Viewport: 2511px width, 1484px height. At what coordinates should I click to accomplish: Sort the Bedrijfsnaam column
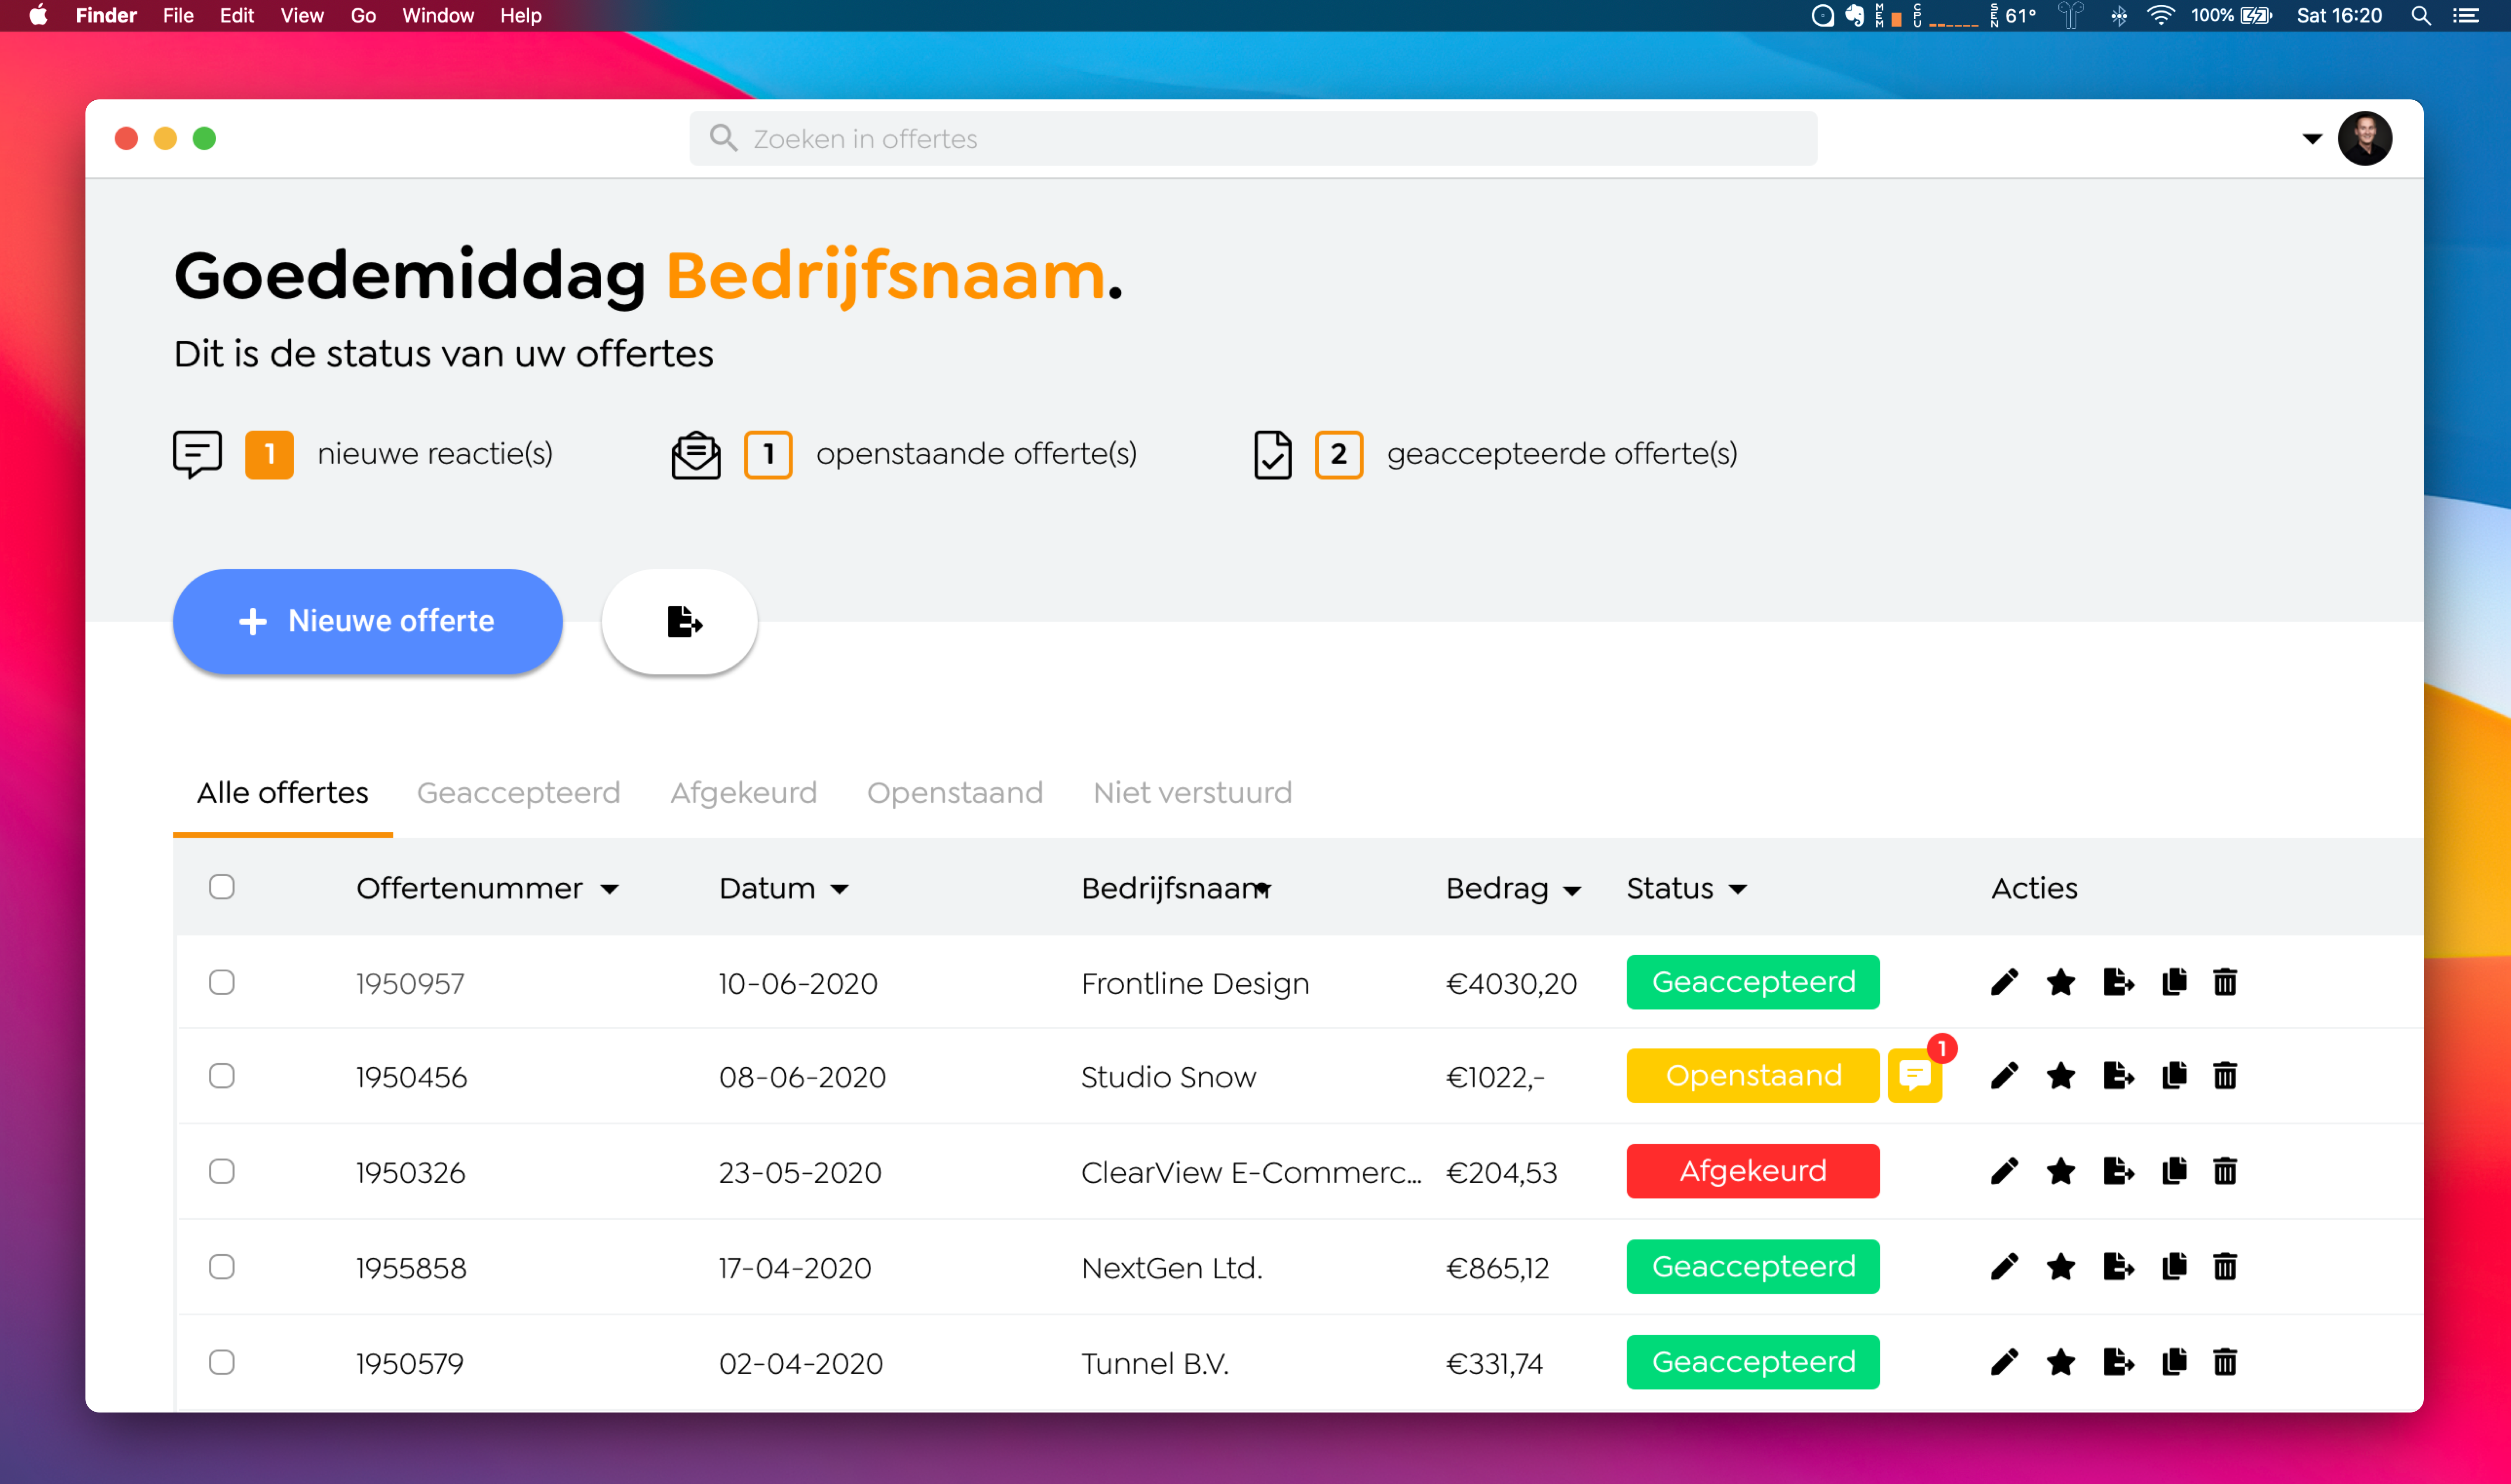(1263, 888)
